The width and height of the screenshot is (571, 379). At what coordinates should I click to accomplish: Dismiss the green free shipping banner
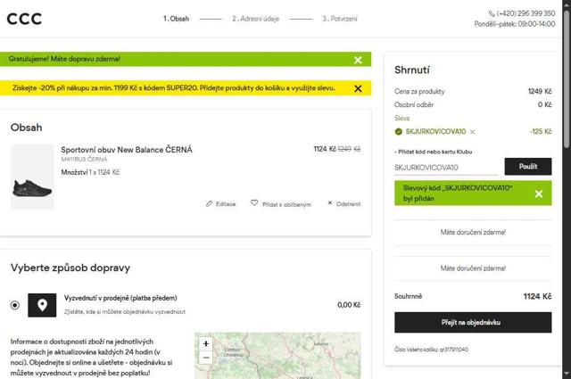358,60
